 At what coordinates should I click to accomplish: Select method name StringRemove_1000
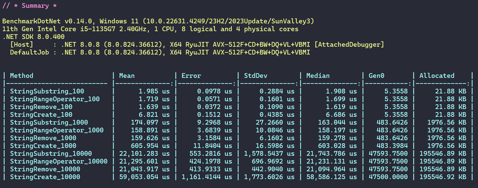pyautogui.click(x=43, y=138)
